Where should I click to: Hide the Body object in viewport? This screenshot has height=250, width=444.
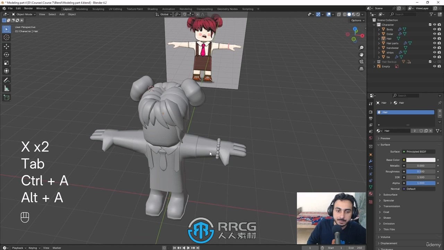434,29
